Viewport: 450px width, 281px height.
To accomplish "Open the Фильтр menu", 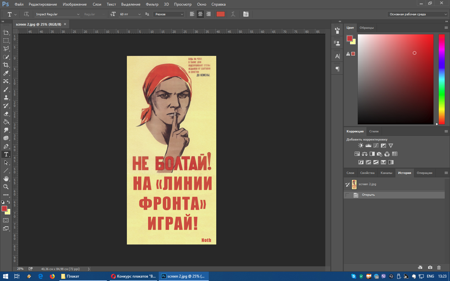I will pyautogui.click(x=152, y=4).
